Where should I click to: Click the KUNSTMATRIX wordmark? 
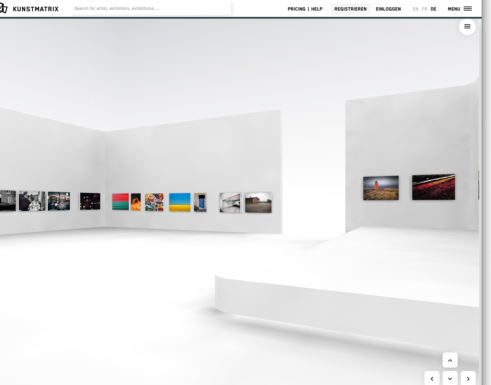point(36,9)
